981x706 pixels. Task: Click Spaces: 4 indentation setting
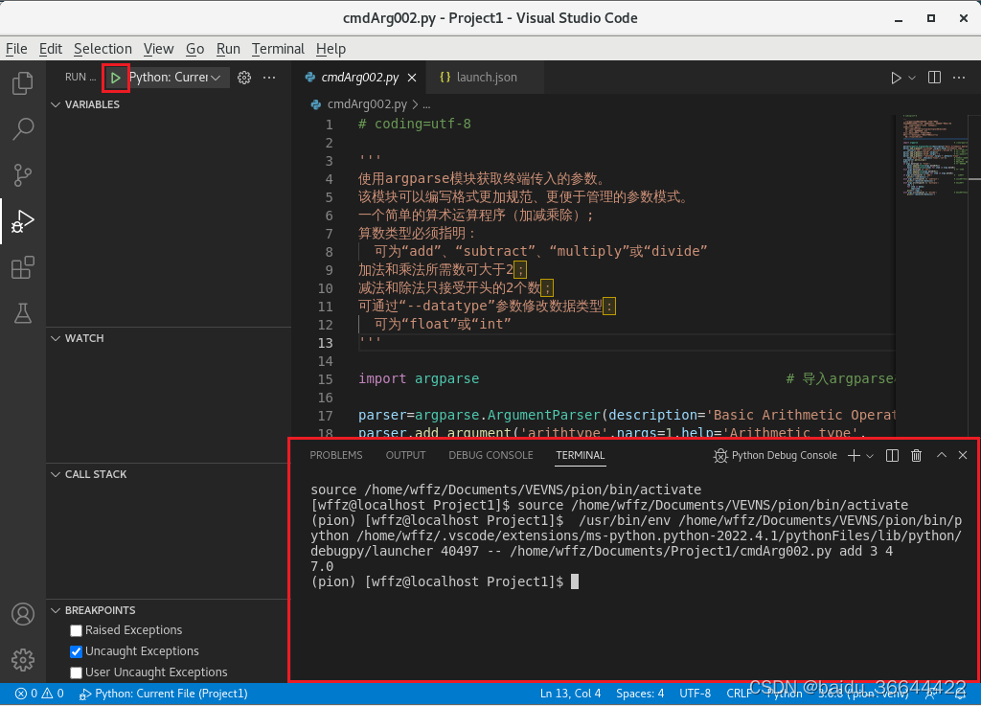(x=639, y=694)
